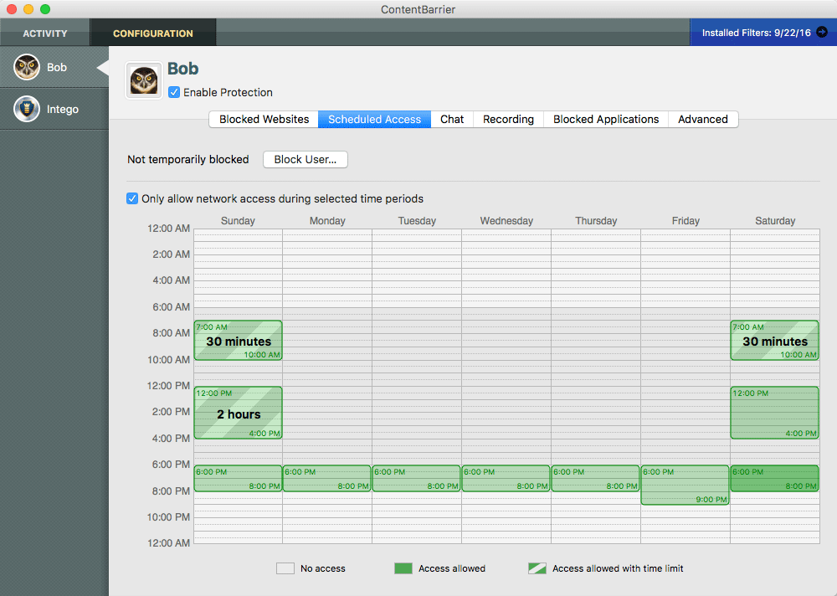Switch to the Configuration tab

153,33
